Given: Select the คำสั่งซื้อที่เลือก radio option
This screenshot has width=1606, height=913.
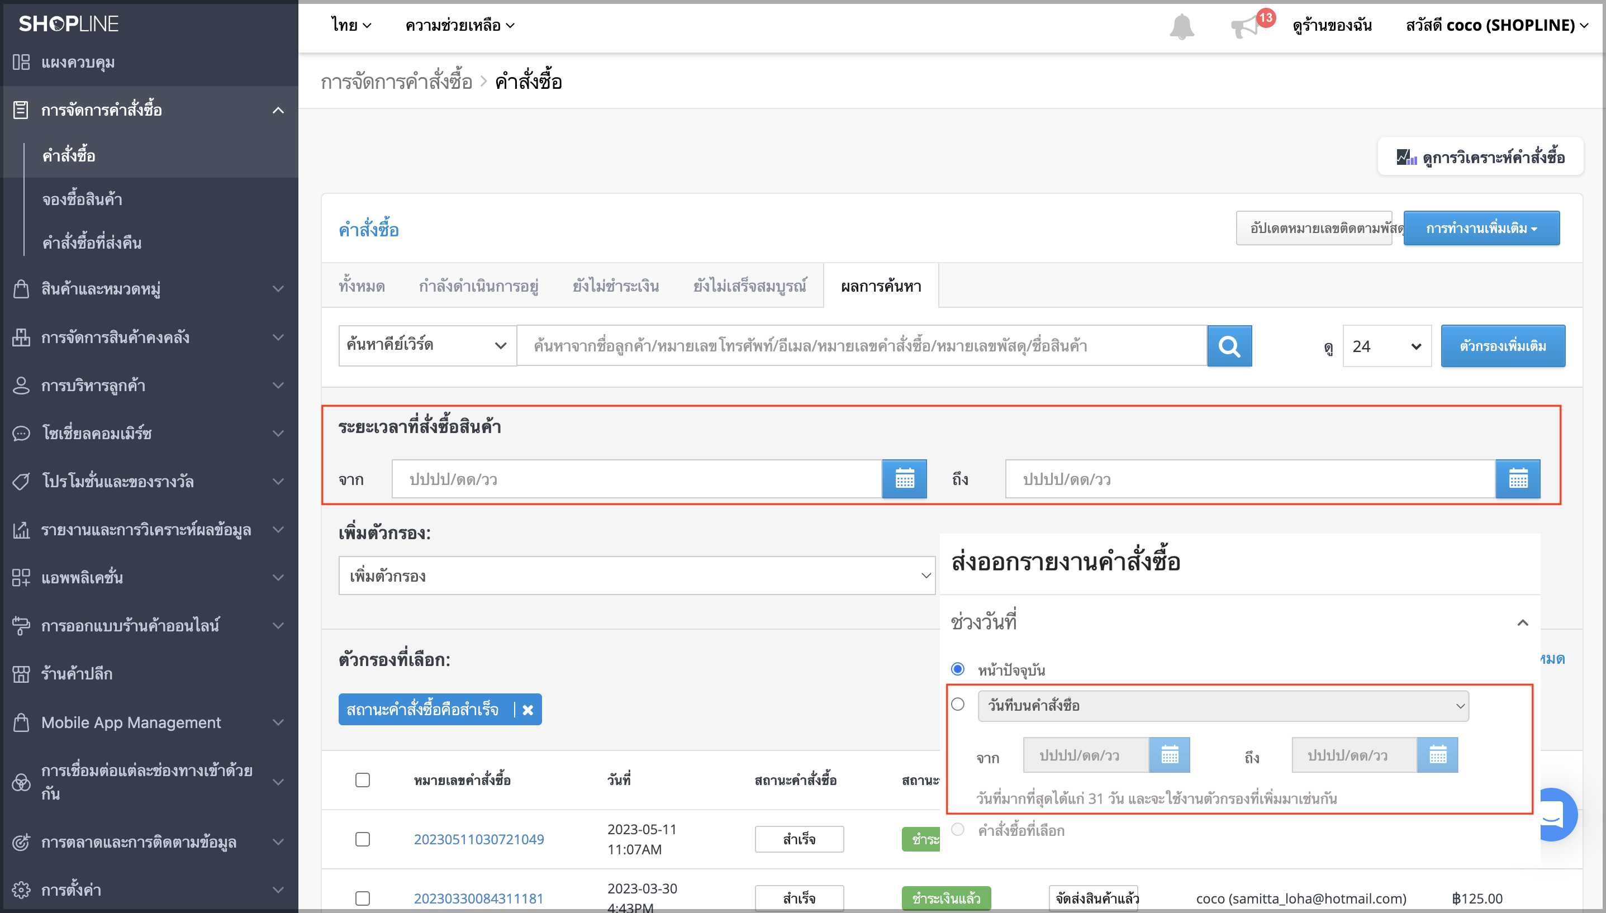Looking at the screenshot, I should click(958, 830).
